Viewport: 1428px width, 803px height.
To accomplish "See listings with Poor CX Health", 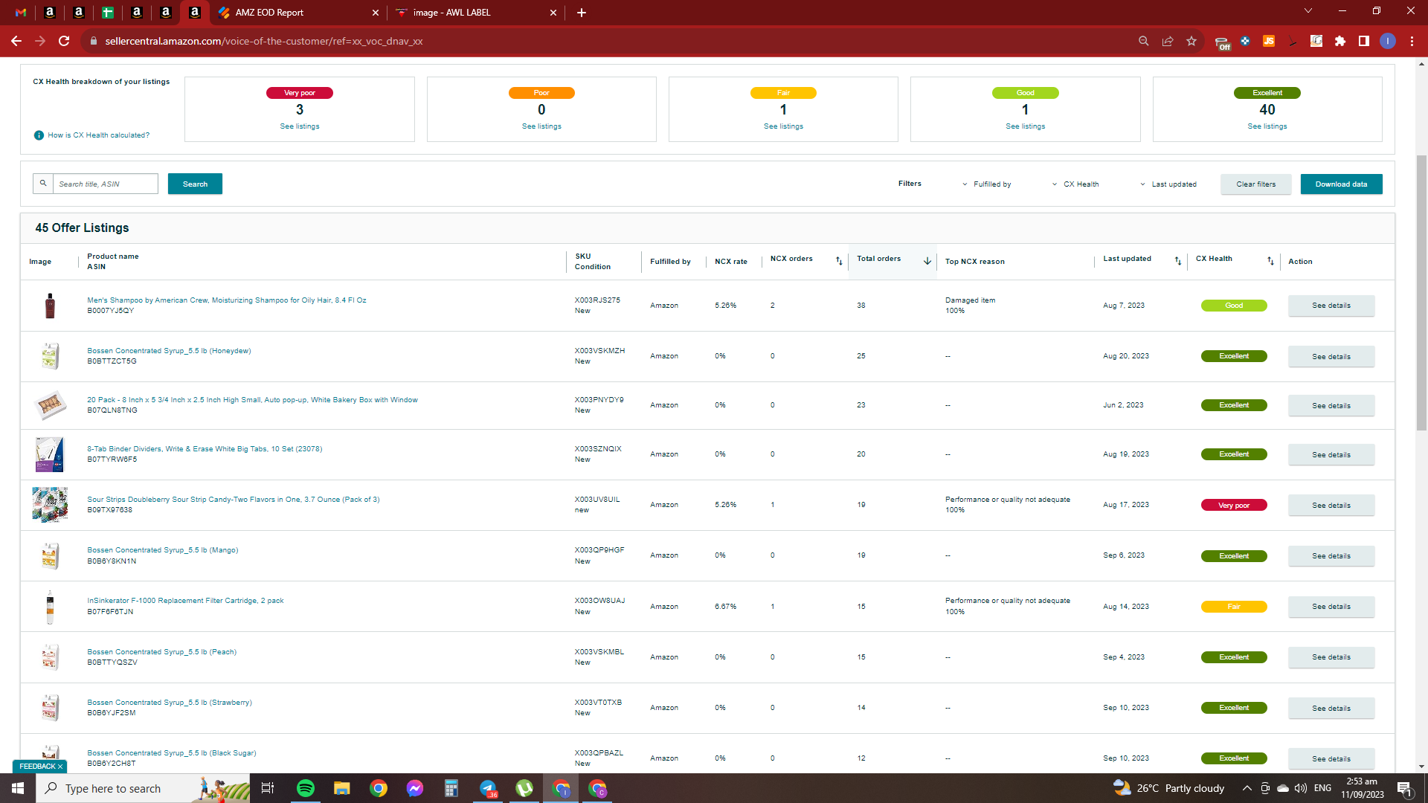I will pyautogui.click(x=541, y=126).
